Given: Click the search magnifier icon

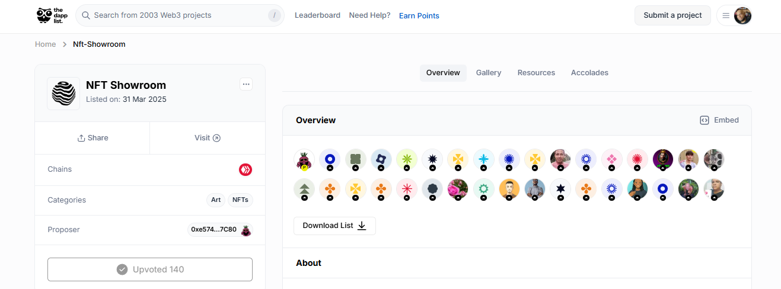Looking at the screenshot, I should 86,15.
